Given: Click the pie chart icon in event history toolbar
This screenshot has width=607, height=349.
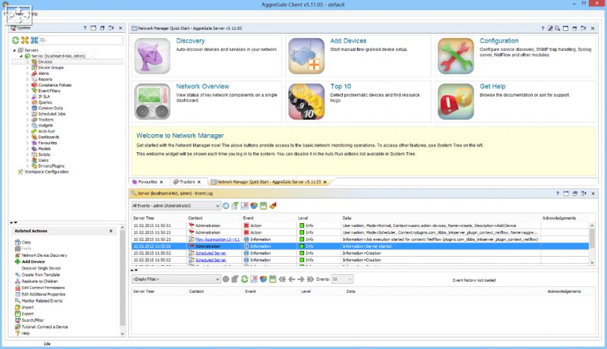Looking at the screenshot, I should coord(263,279).
